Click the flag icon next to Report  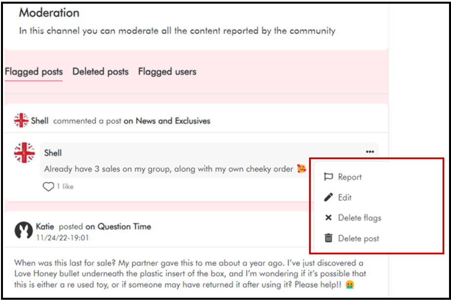coord(328,177)
